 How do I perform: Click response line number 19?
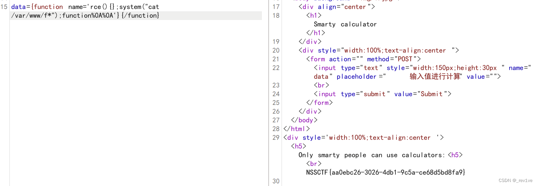(x=276, y=42)
